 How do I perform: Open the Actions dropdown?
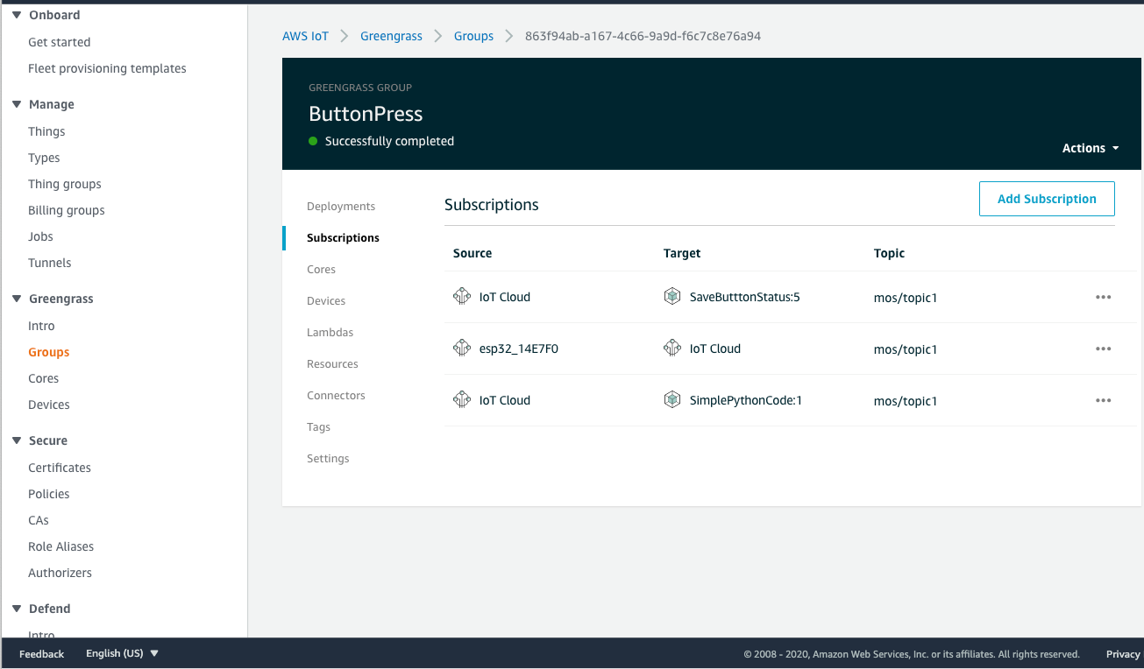(x=1090, y=148)
